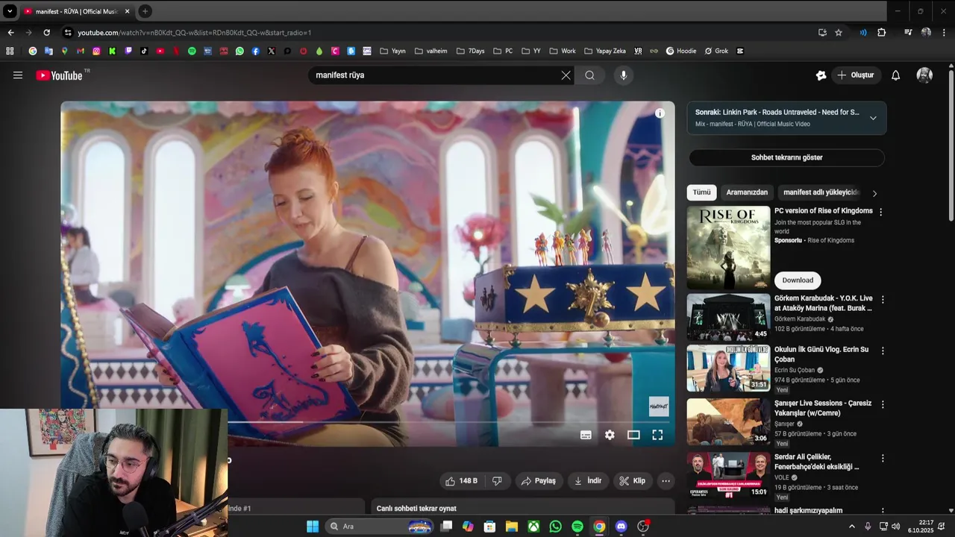Expand the Mix playlist panel chevron

click(x=873, y=118)
